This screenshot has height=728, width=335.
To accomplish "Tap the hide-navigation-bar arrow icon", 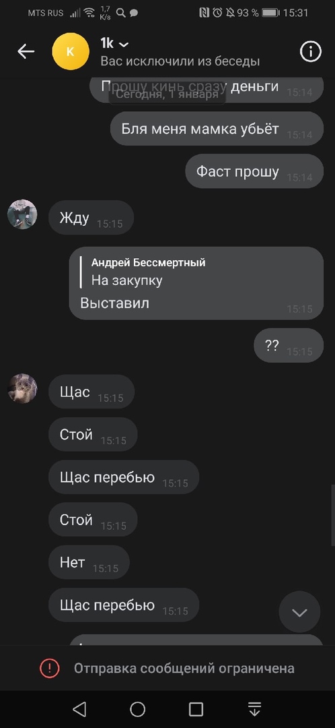I will tap(254, 709).
